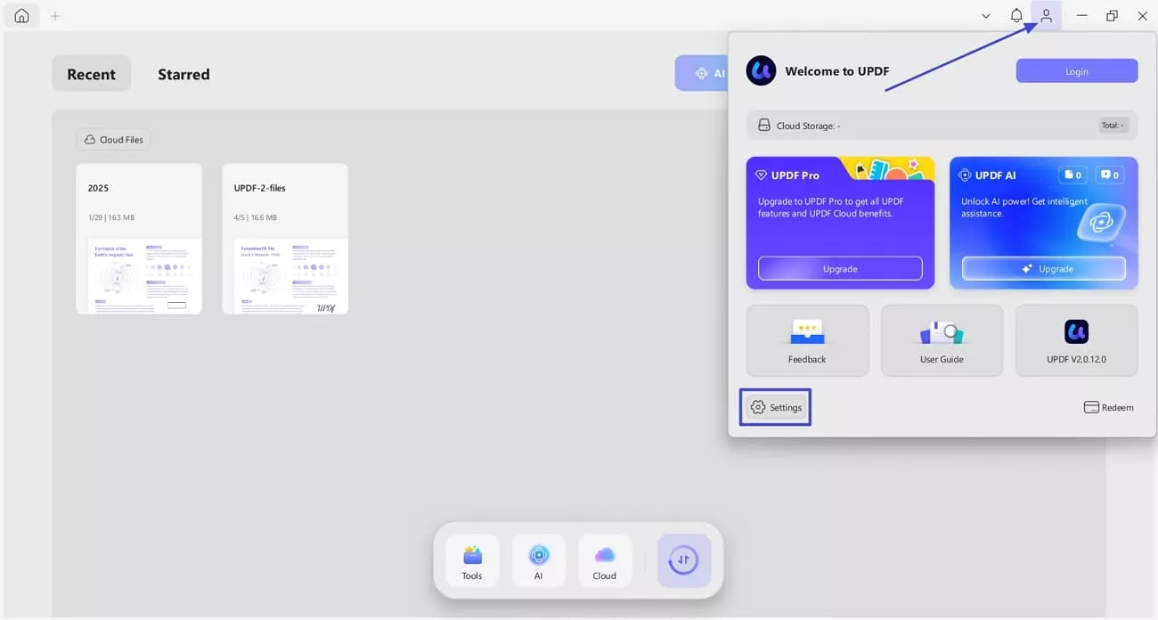1158x620 pixels.
Task: Click Upgrade in the UPDF AI card
Action: pyautogui.click(x=1044, y=268)
